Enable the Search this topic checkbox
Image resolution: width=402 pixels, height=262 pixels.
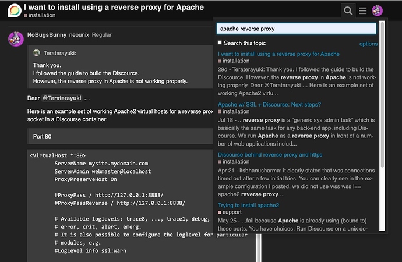coord(220,43)
